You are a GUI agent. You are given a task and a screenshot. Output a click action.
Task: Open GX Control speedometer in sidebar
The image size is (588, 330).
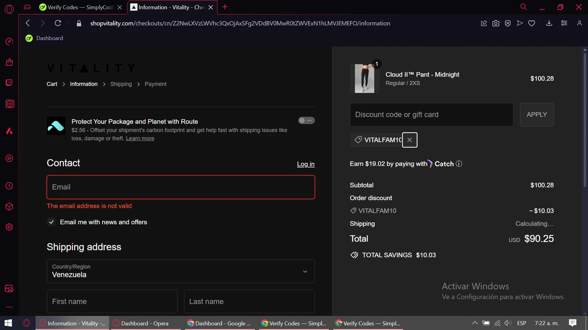pyautogui.click(x=9, y=41)
